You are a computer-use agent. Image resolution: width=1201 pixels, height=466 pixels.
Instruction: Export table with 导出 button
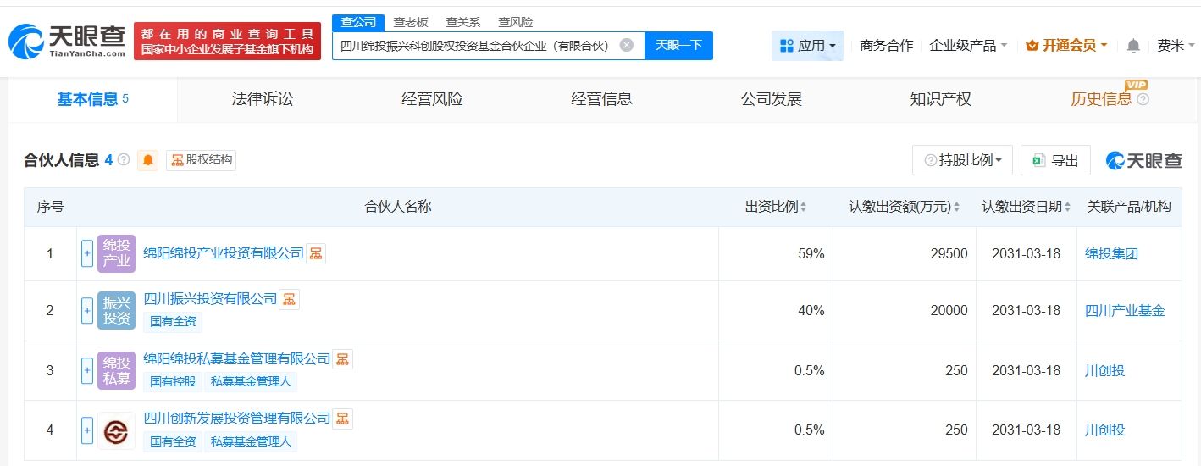pos(1055,160)
